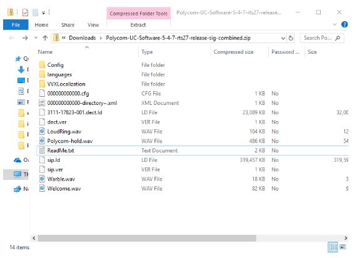Click the search magnifier icon
This screenshot has width=357, height=258.
pyautogui.click(x=338, y=38)
